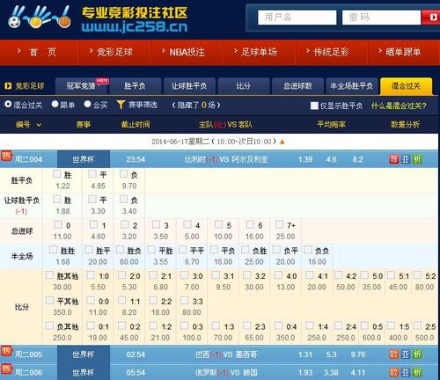Click 世界杯 league cell in the 周二004 row
Screen dimensions: 440x380
84,159
